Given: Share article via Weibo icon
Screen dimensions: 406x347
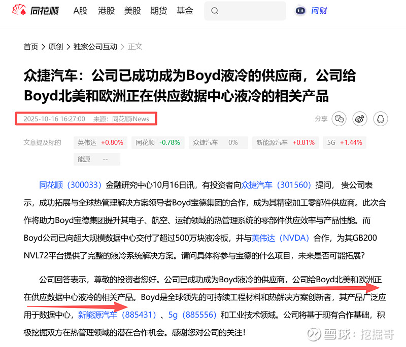Looking at the screenshot, I should [360, 119].
